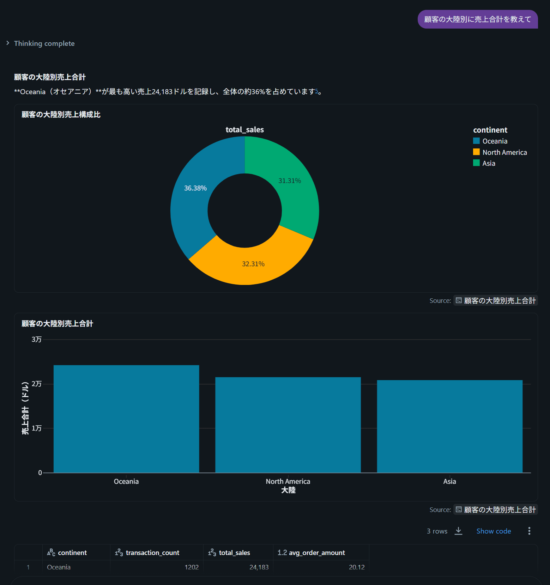Viewport: 550px width, 585px height.
Task: Click continent column header
Action: [x=76, y=553]
